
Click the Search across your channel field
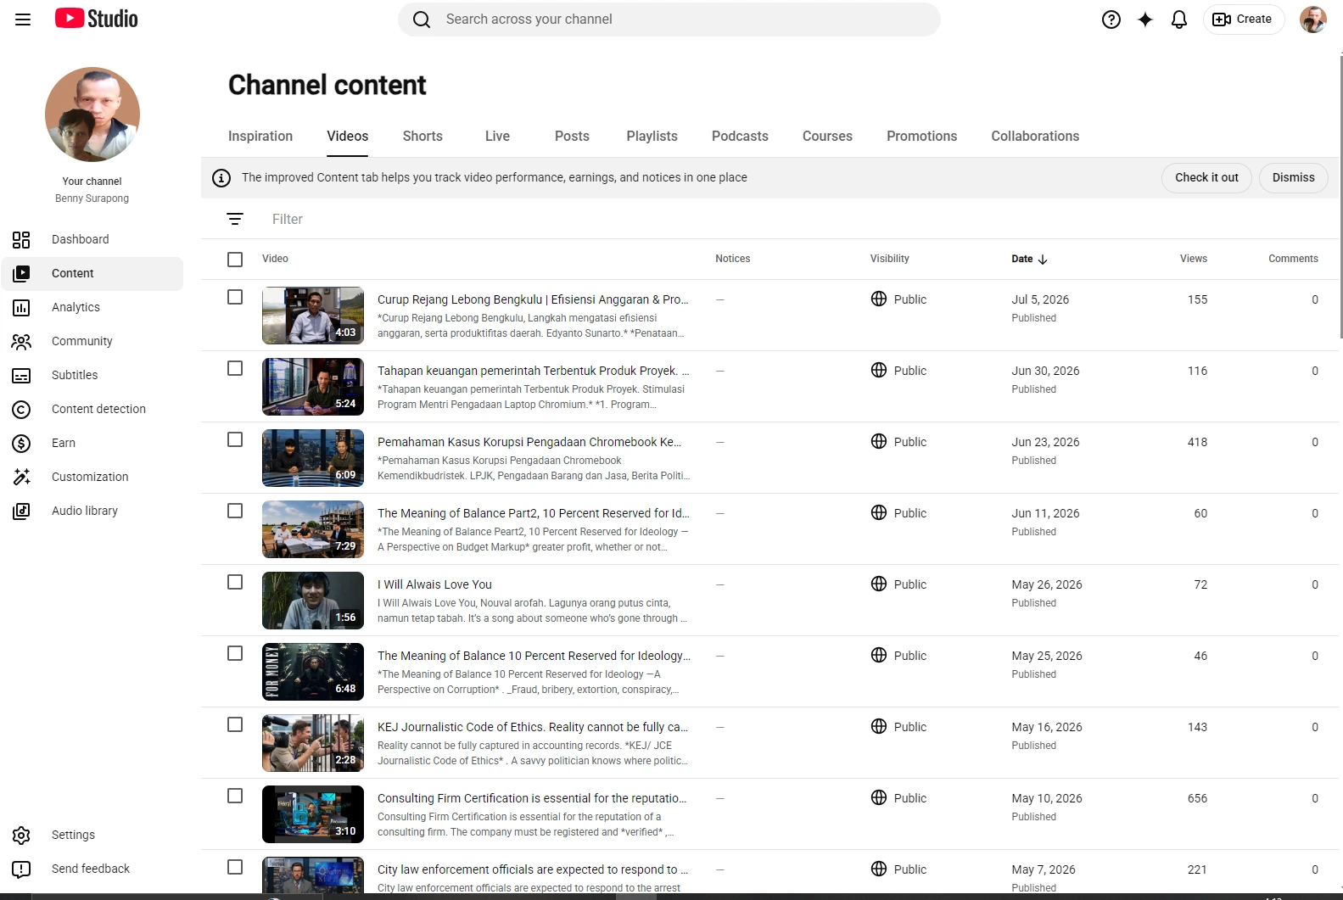[669, 20]
